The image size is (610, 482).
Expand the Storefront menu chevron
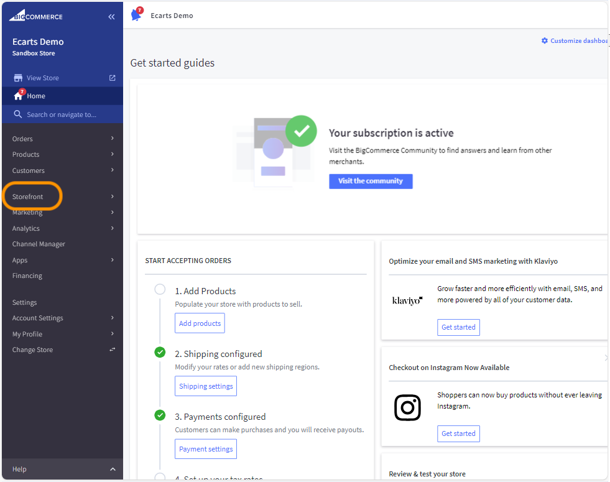(x=112, y=197)
